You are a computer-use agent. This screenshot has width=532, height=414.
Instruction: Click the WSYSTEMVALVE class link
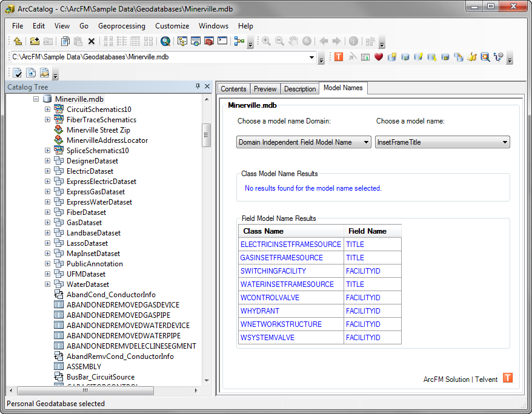coord(267,338)
